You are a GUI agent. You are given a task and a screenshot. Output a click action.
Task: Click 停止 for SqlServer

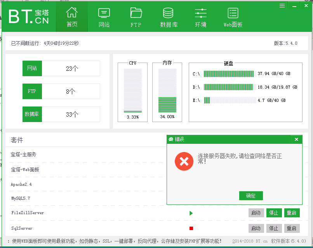274,228
